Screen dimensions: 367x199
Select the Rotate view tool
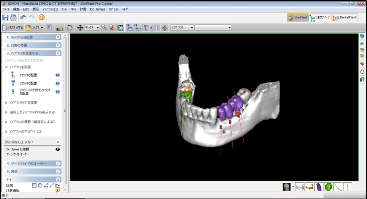[70, 28]
